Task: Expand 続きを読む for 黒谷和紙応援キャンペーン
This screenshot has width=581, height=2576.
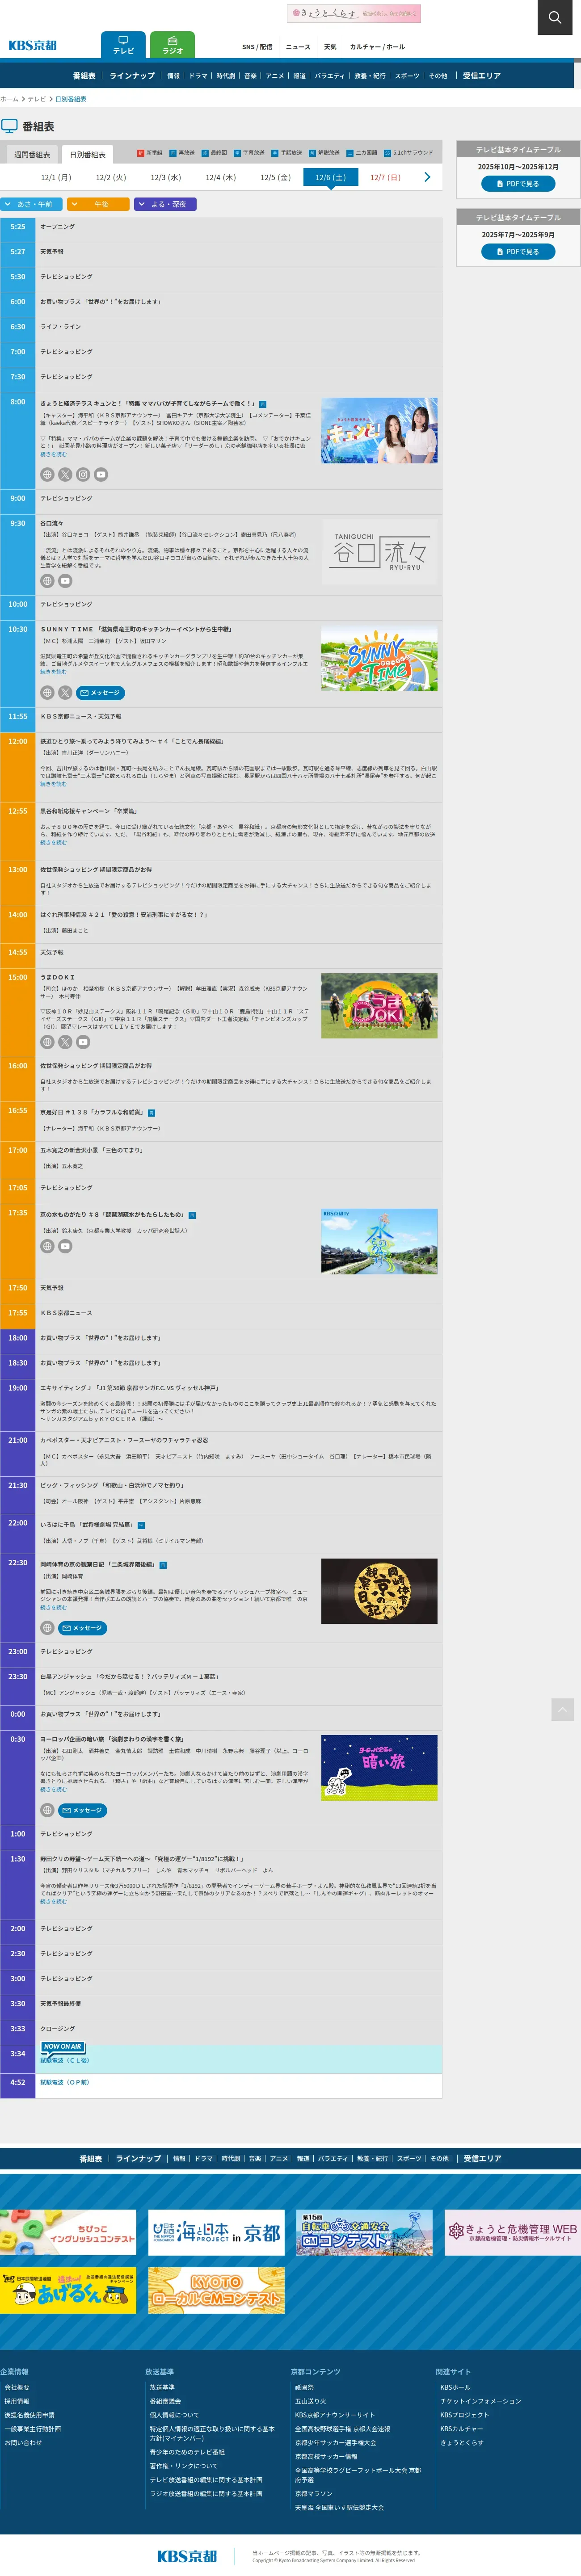Action: [53, 842]
